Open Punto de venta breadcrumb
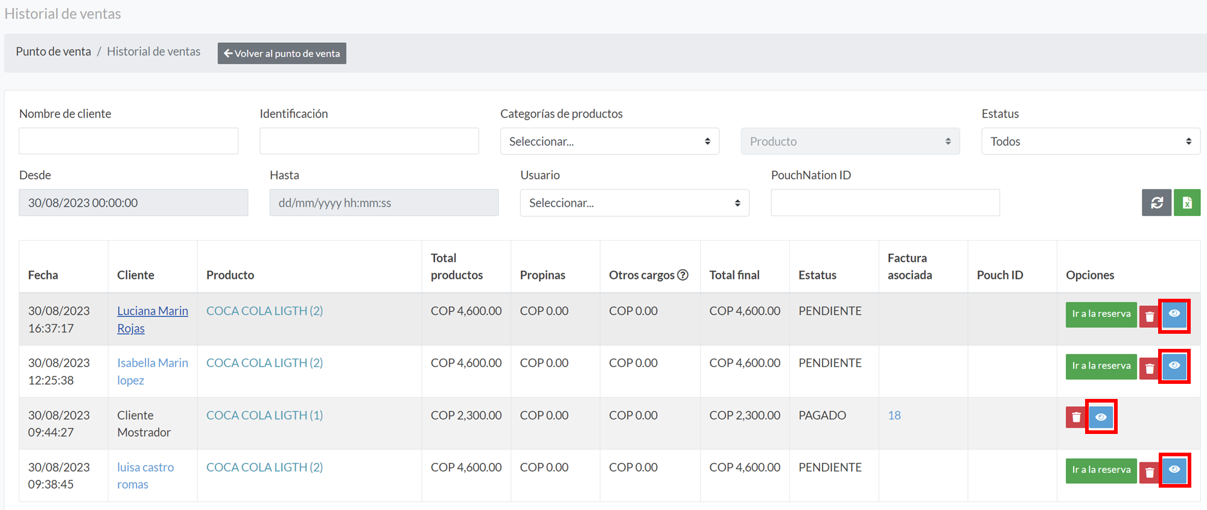 (x=53, y=51)
